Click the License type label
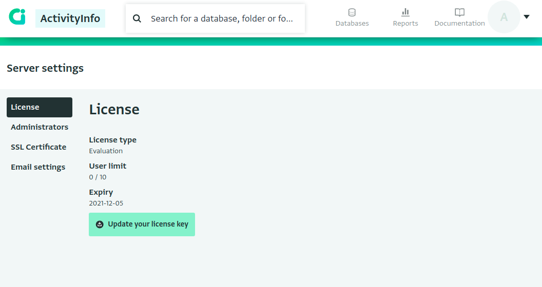The height and width of the screenshot is (287, 542). (113, 140)
